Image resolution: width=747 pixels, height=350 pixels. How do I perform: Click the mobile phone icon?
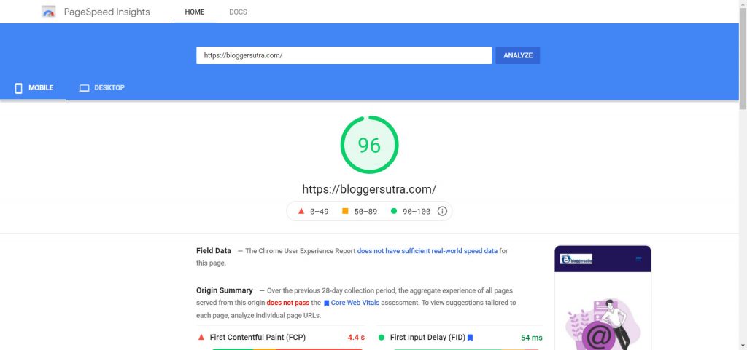click(x=18, y=88)
